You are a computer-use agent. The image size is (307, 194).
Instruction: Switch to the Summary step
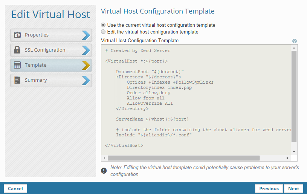point(45,80)
